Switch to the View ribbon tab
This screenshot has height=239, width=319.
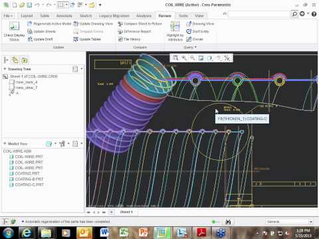(199, 16)
